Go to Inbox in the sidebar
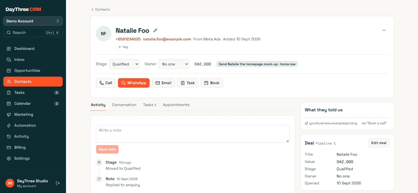The height and width of the screenshot is (193, 418). [x=33, y=60]
